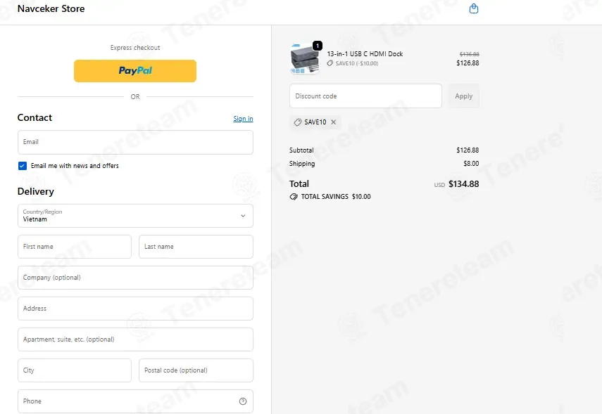Pay with the PayPal express checkout button

click(135, 71)
